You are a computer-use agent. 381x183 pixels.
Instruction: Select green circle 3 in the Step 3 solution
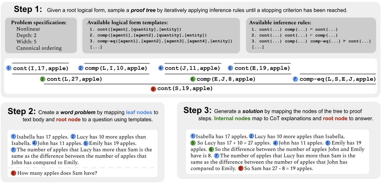click(x=193, y=143)
